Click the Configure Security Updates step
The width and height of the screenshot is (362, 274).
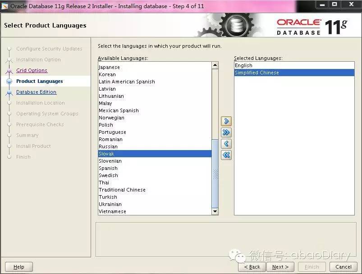(x=49, y=49)
